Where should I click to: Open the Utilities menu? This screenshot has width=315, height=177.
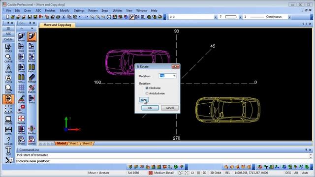[x=117, y=10]
